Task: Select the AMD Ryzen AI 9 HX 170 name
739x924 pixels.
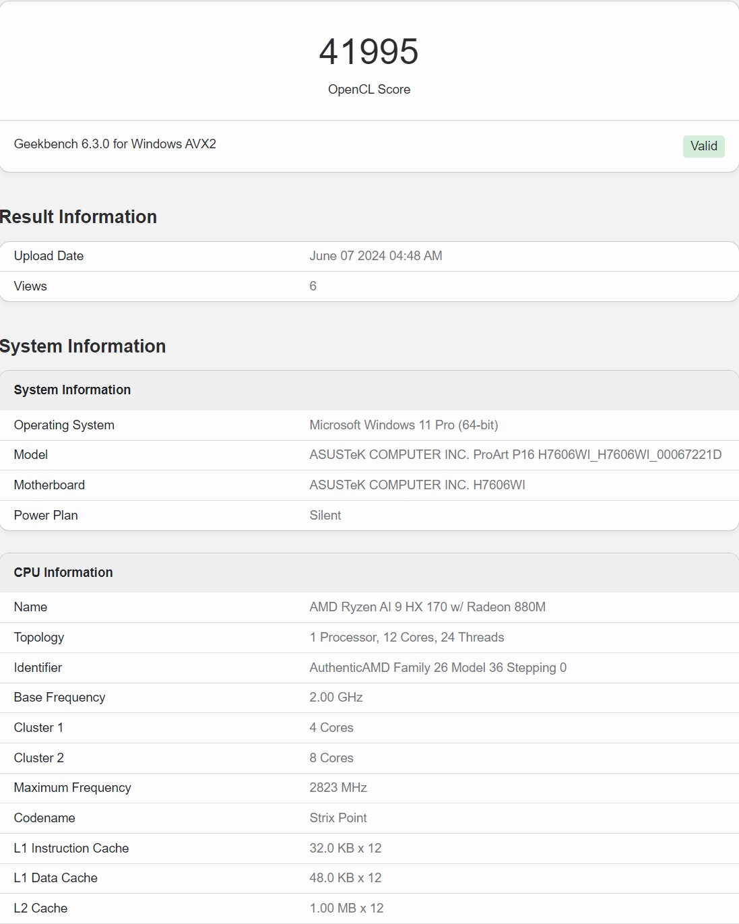Action: pos(427,607)
